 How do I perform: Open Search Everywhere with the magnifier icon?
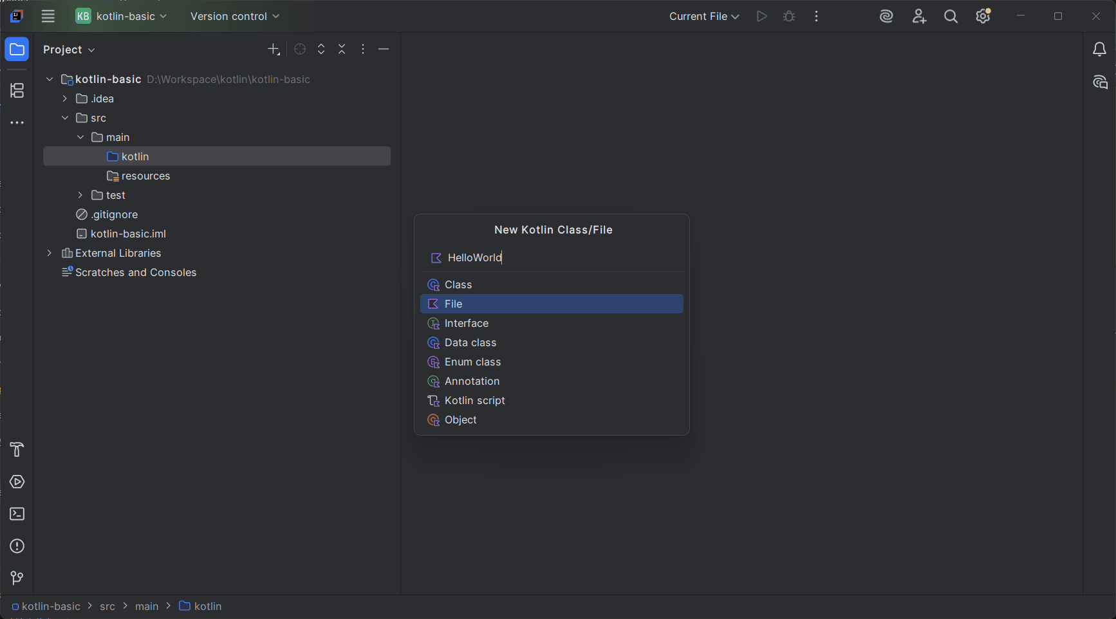pyautogui.click(x=950, y=16)
